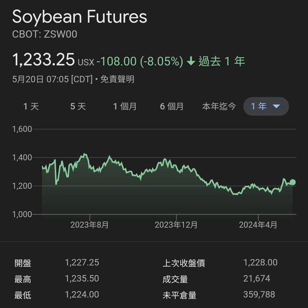This screenshot has width=308, height=308.
Task: Select the 本年迄今 year-to-date tab
Action: point(219,106)
